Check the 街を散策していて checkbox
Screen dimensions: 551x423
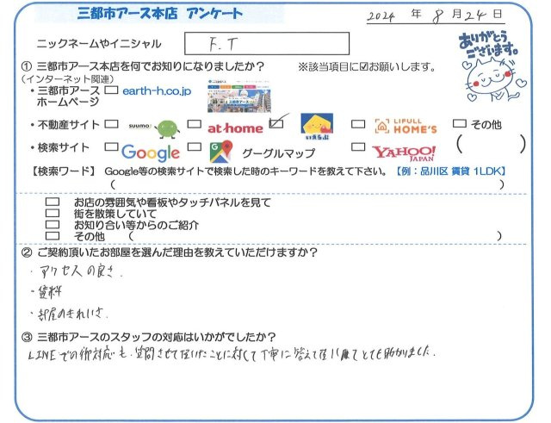53,213
